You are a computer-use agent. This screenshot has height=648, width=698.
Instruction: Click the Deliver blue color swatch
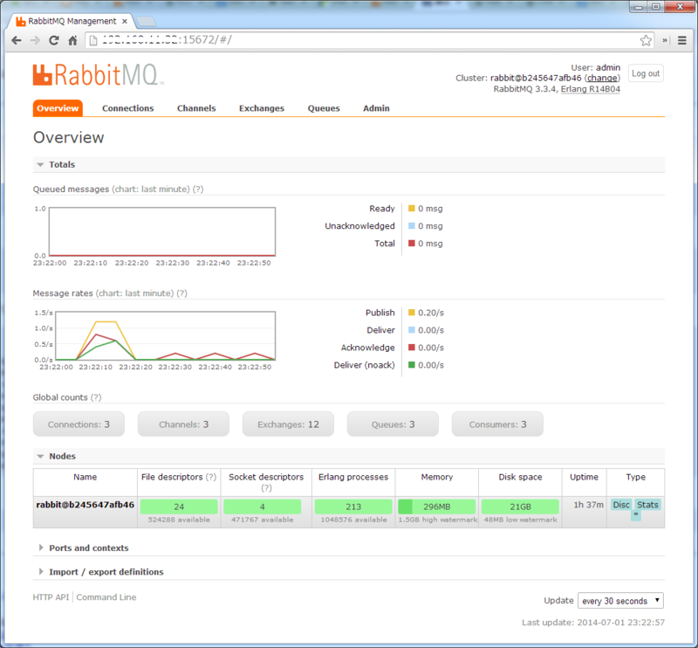pyautogui.click(x=411, y=330)
